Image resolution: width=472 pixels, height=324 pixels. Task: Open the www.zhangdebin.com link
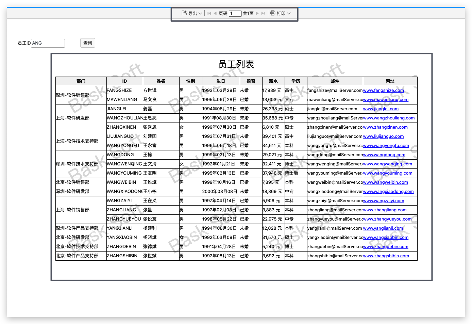(386, 247)
